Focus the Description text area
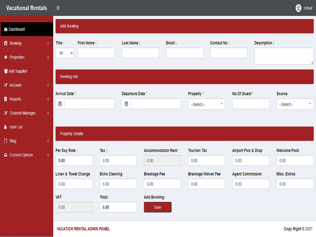This screenshot has height=237, width=316. [284, 56]
